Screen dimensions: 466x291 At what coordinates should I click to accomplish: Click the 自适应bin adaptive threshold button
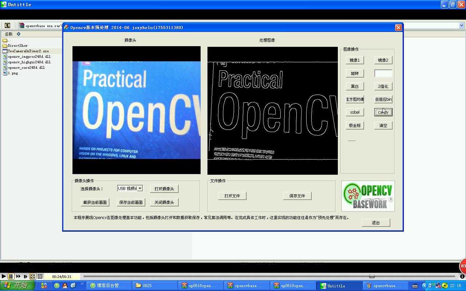[x=383, y=99]
